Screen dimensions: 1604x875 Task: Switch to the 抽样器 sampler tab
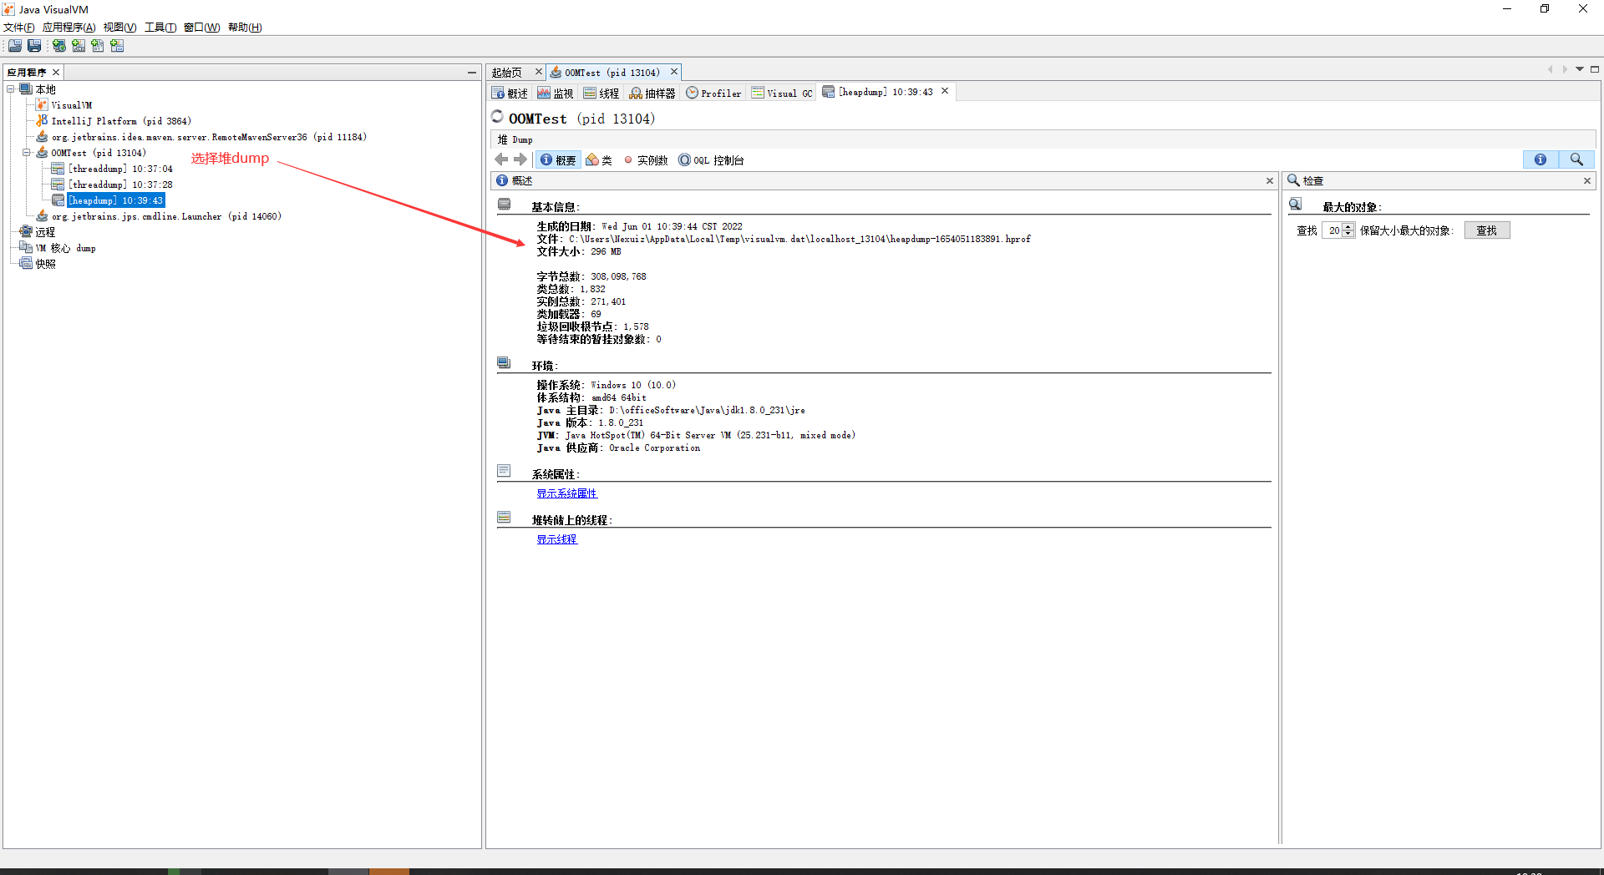tap(652, 93)
